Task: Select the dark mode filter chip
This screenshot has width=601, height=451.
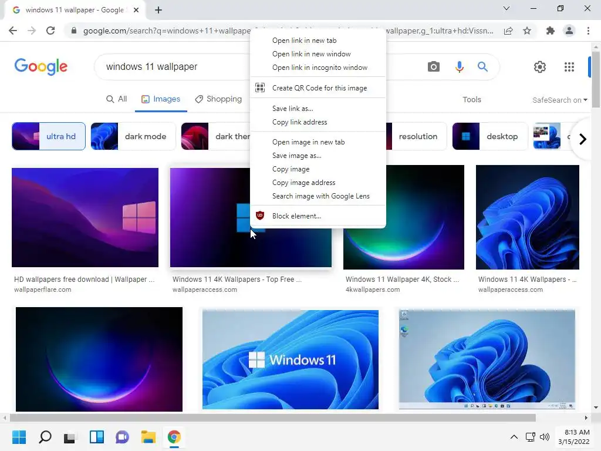Action: pos(133,136)
